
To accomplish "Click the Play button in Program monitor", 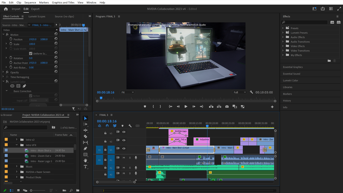I will (x=186, y=106).
